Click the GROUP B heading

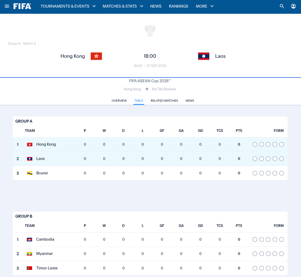(x=24, y=216)
